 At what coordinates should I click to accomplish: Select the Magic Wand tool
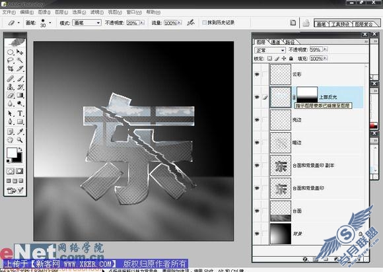(x=20, y=60)
